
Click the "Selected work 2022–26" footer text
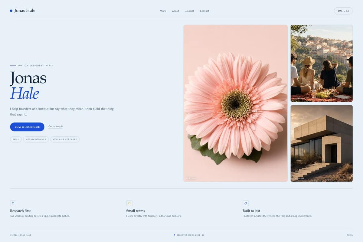click(x=191, y=235)
